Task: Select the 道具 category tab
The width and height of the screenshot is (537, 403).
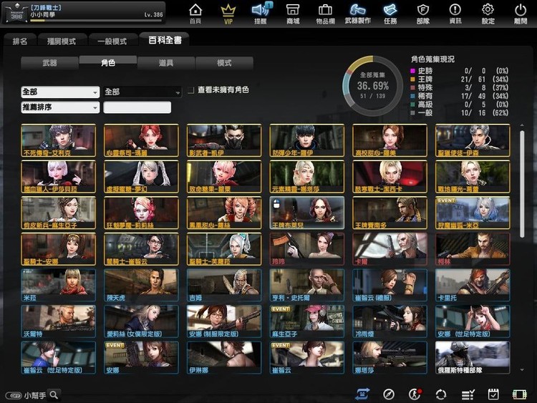Action: click(166, 63)
